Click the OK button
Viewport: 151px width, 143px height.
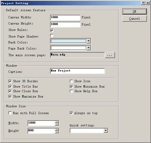pyautogui.click(x=135, y=11)
